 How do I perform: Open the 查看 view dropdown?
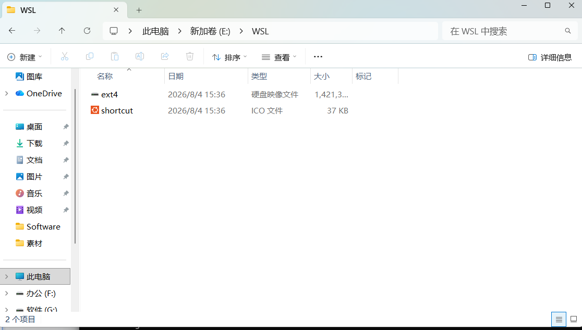pyautogui.click(x=279, y=57)
